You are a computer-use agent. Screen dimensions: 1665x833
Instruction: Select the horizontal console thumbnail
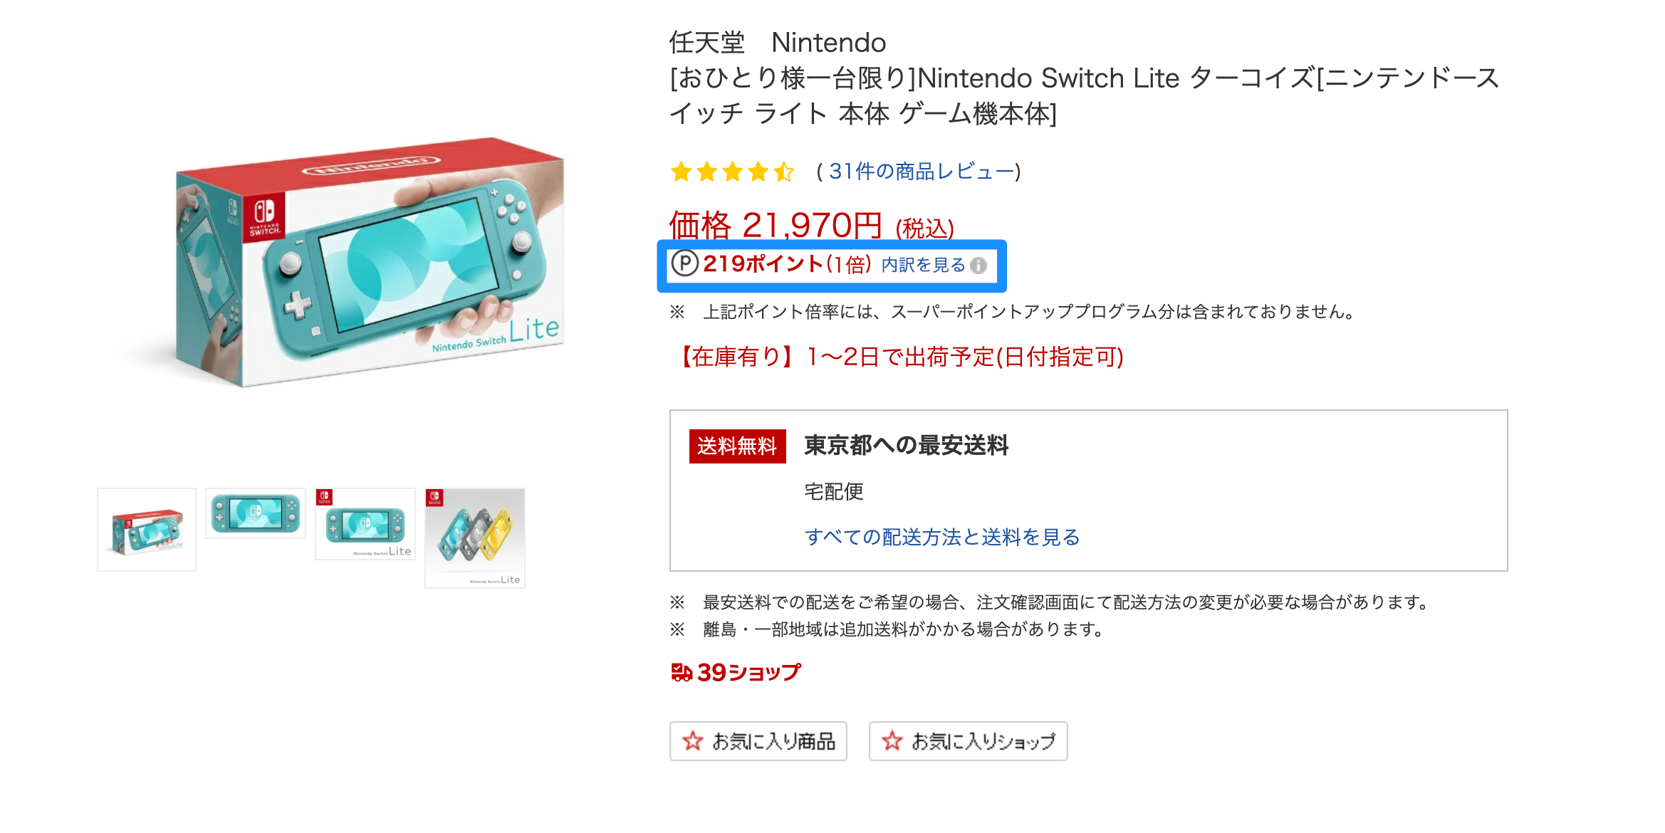(x=256, y=513)
